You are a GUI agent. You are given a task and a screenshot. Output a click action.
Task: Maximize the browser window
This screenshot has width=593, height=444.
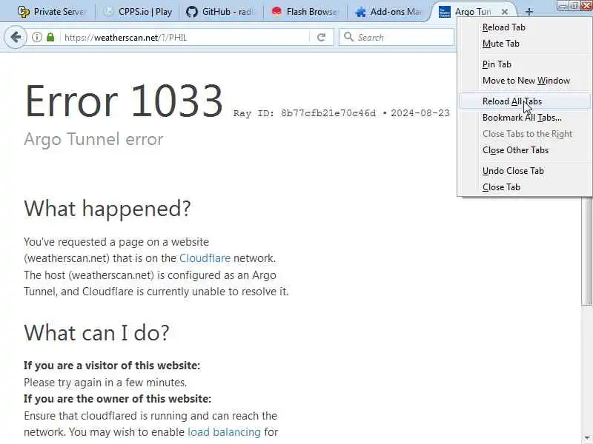[x=574, y=5]
